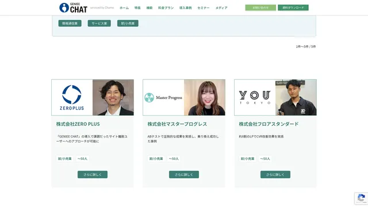Click the 資料ダウンロード button

[293, 7]
